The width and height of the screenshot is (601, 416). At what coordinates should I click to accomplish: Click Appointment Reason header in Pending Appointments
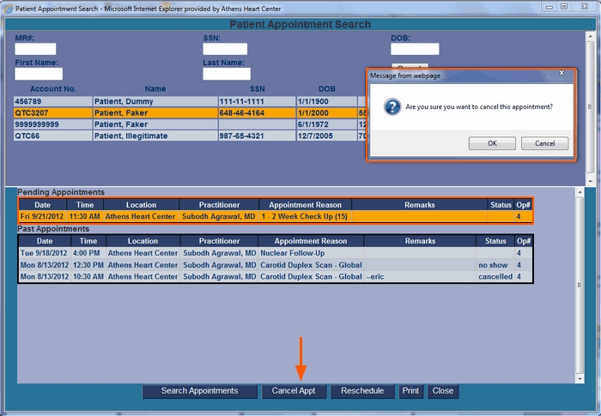coord(305,205)
